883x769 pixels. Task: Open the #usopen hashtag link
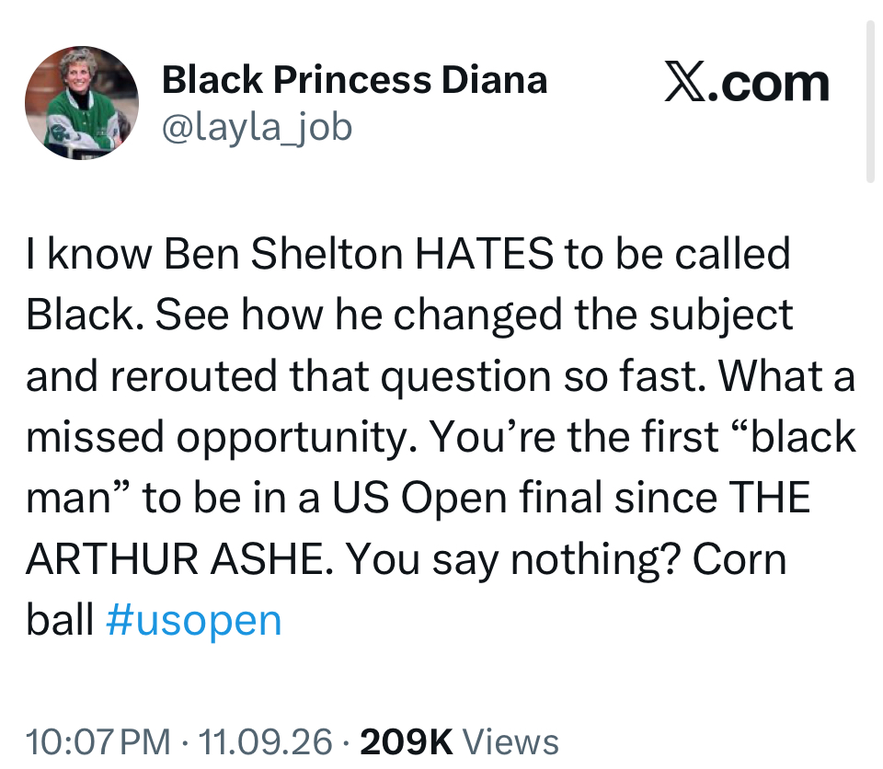click(x=194, y=620)
